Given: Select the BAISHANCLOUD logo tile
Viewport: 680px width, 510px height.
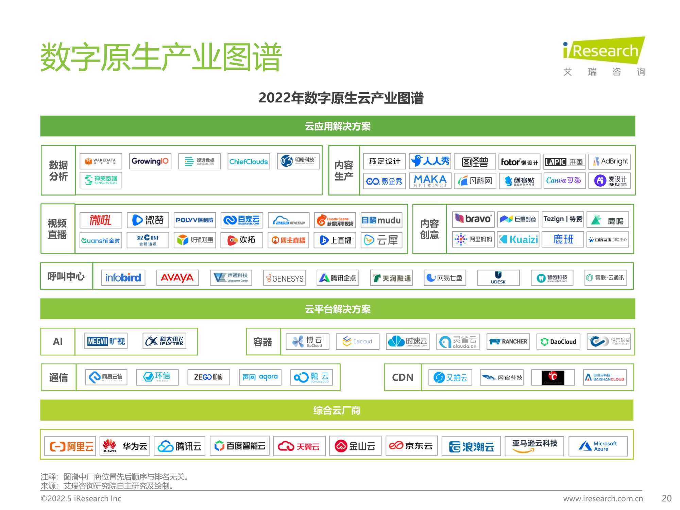Looking at the screenshot, I should 605,377.
